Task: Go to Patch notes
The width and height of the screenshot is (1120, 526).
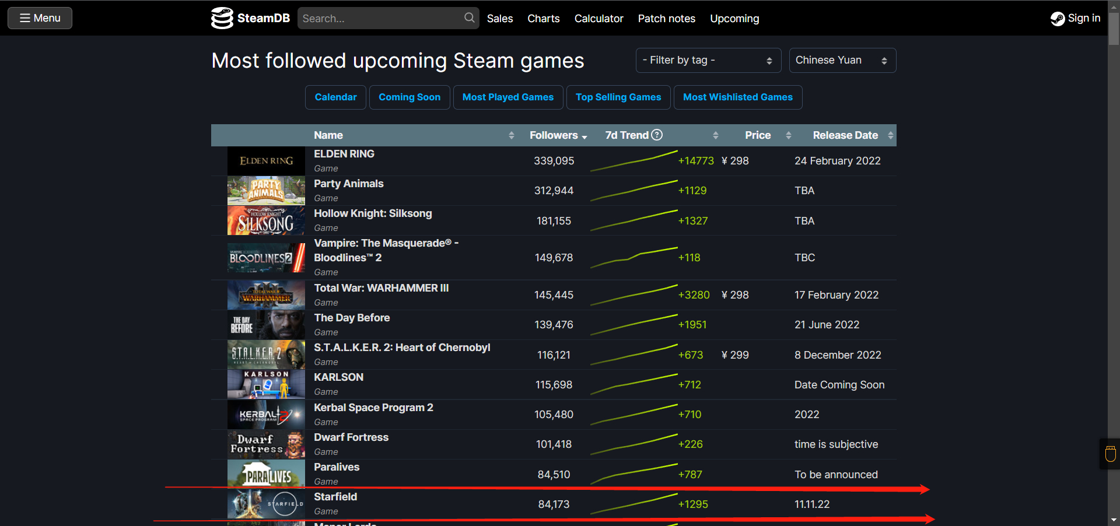Action: [x=666, y=19]
